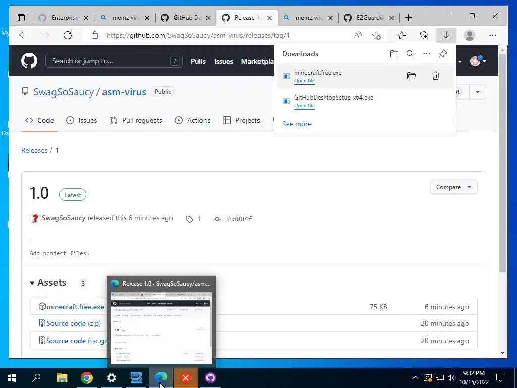Screen dimensions: 517x388
Task: Open commit 3b8884f link
Action: (x=238, y=219)
